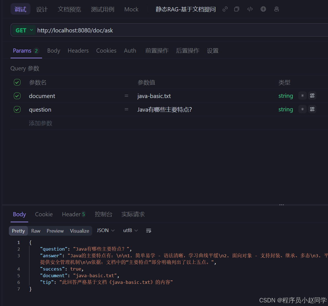Click the 添加参数 add parameter link
Screen dimensions: 328x306
point(40,123)
